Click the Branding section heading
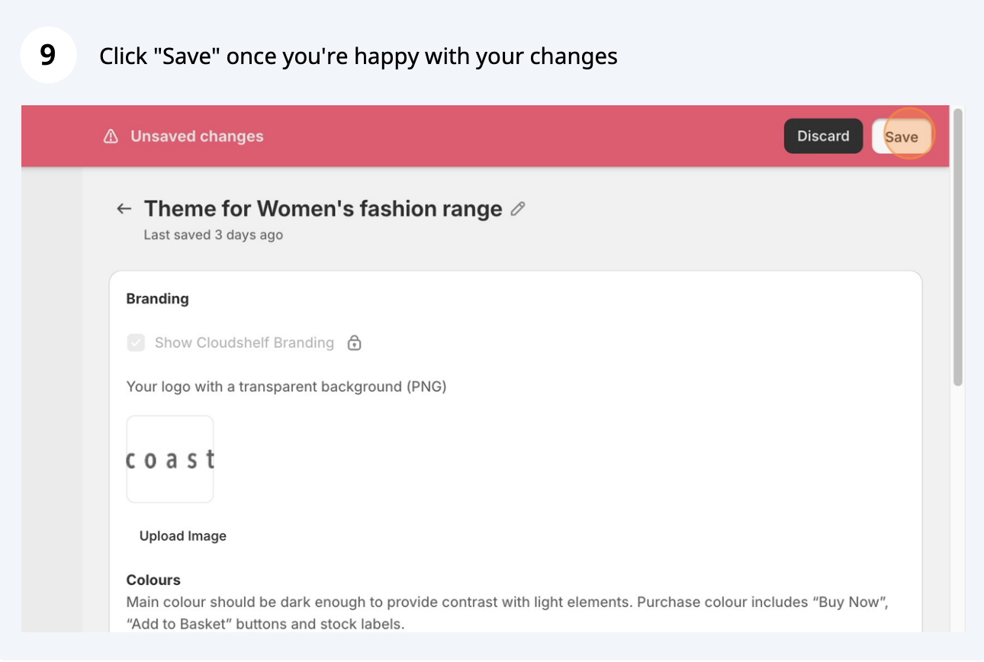The width and height of the screenshot is (984, 662). point(157,299)
